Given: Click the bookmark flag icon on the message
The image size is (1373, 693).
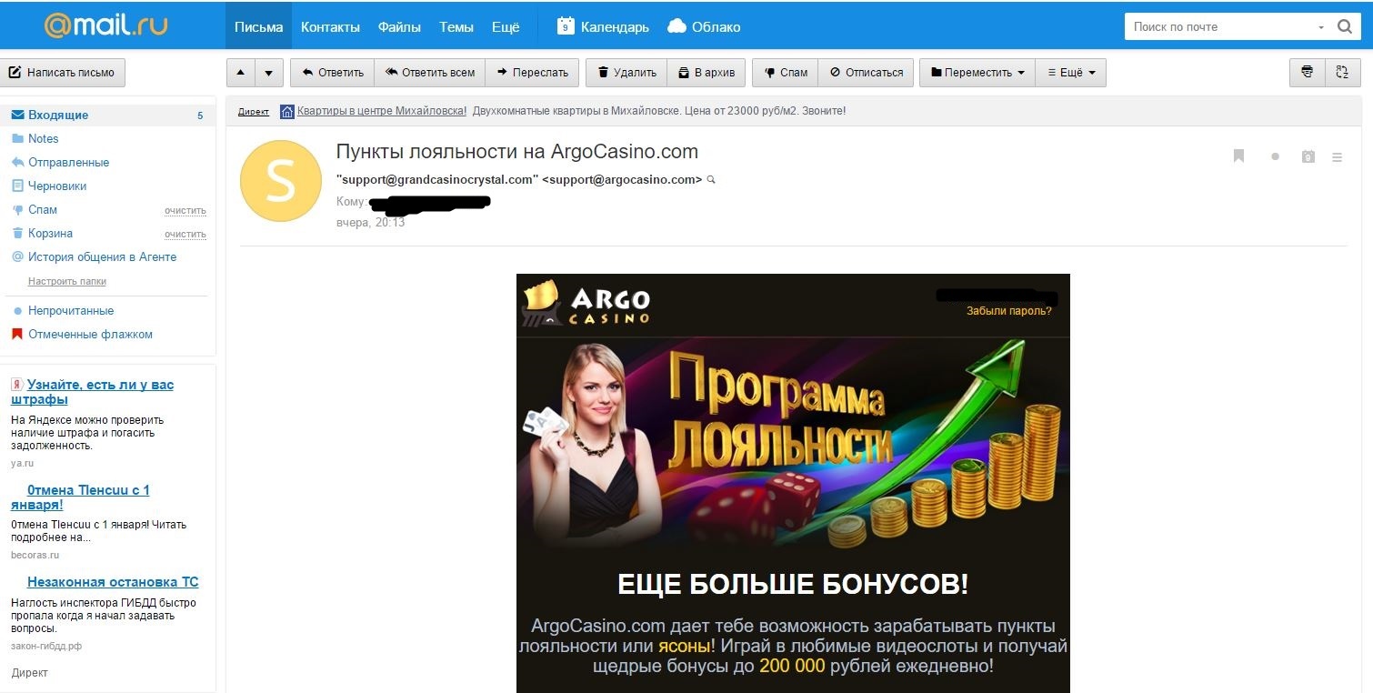Looking at the screenshot, I should (x=1238, y=156).
